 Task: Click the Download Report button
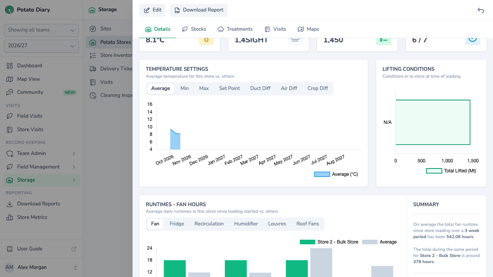click(198, 10)
